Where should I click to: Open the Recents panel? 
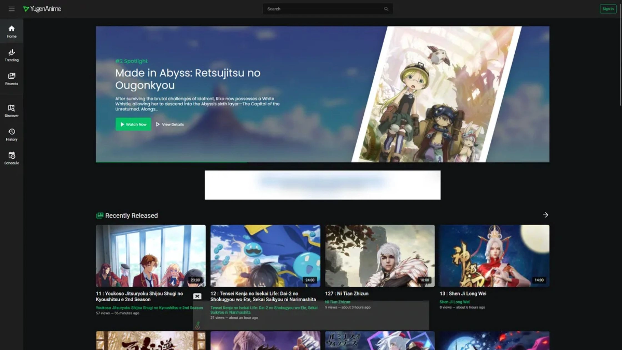tap(11, 79)
